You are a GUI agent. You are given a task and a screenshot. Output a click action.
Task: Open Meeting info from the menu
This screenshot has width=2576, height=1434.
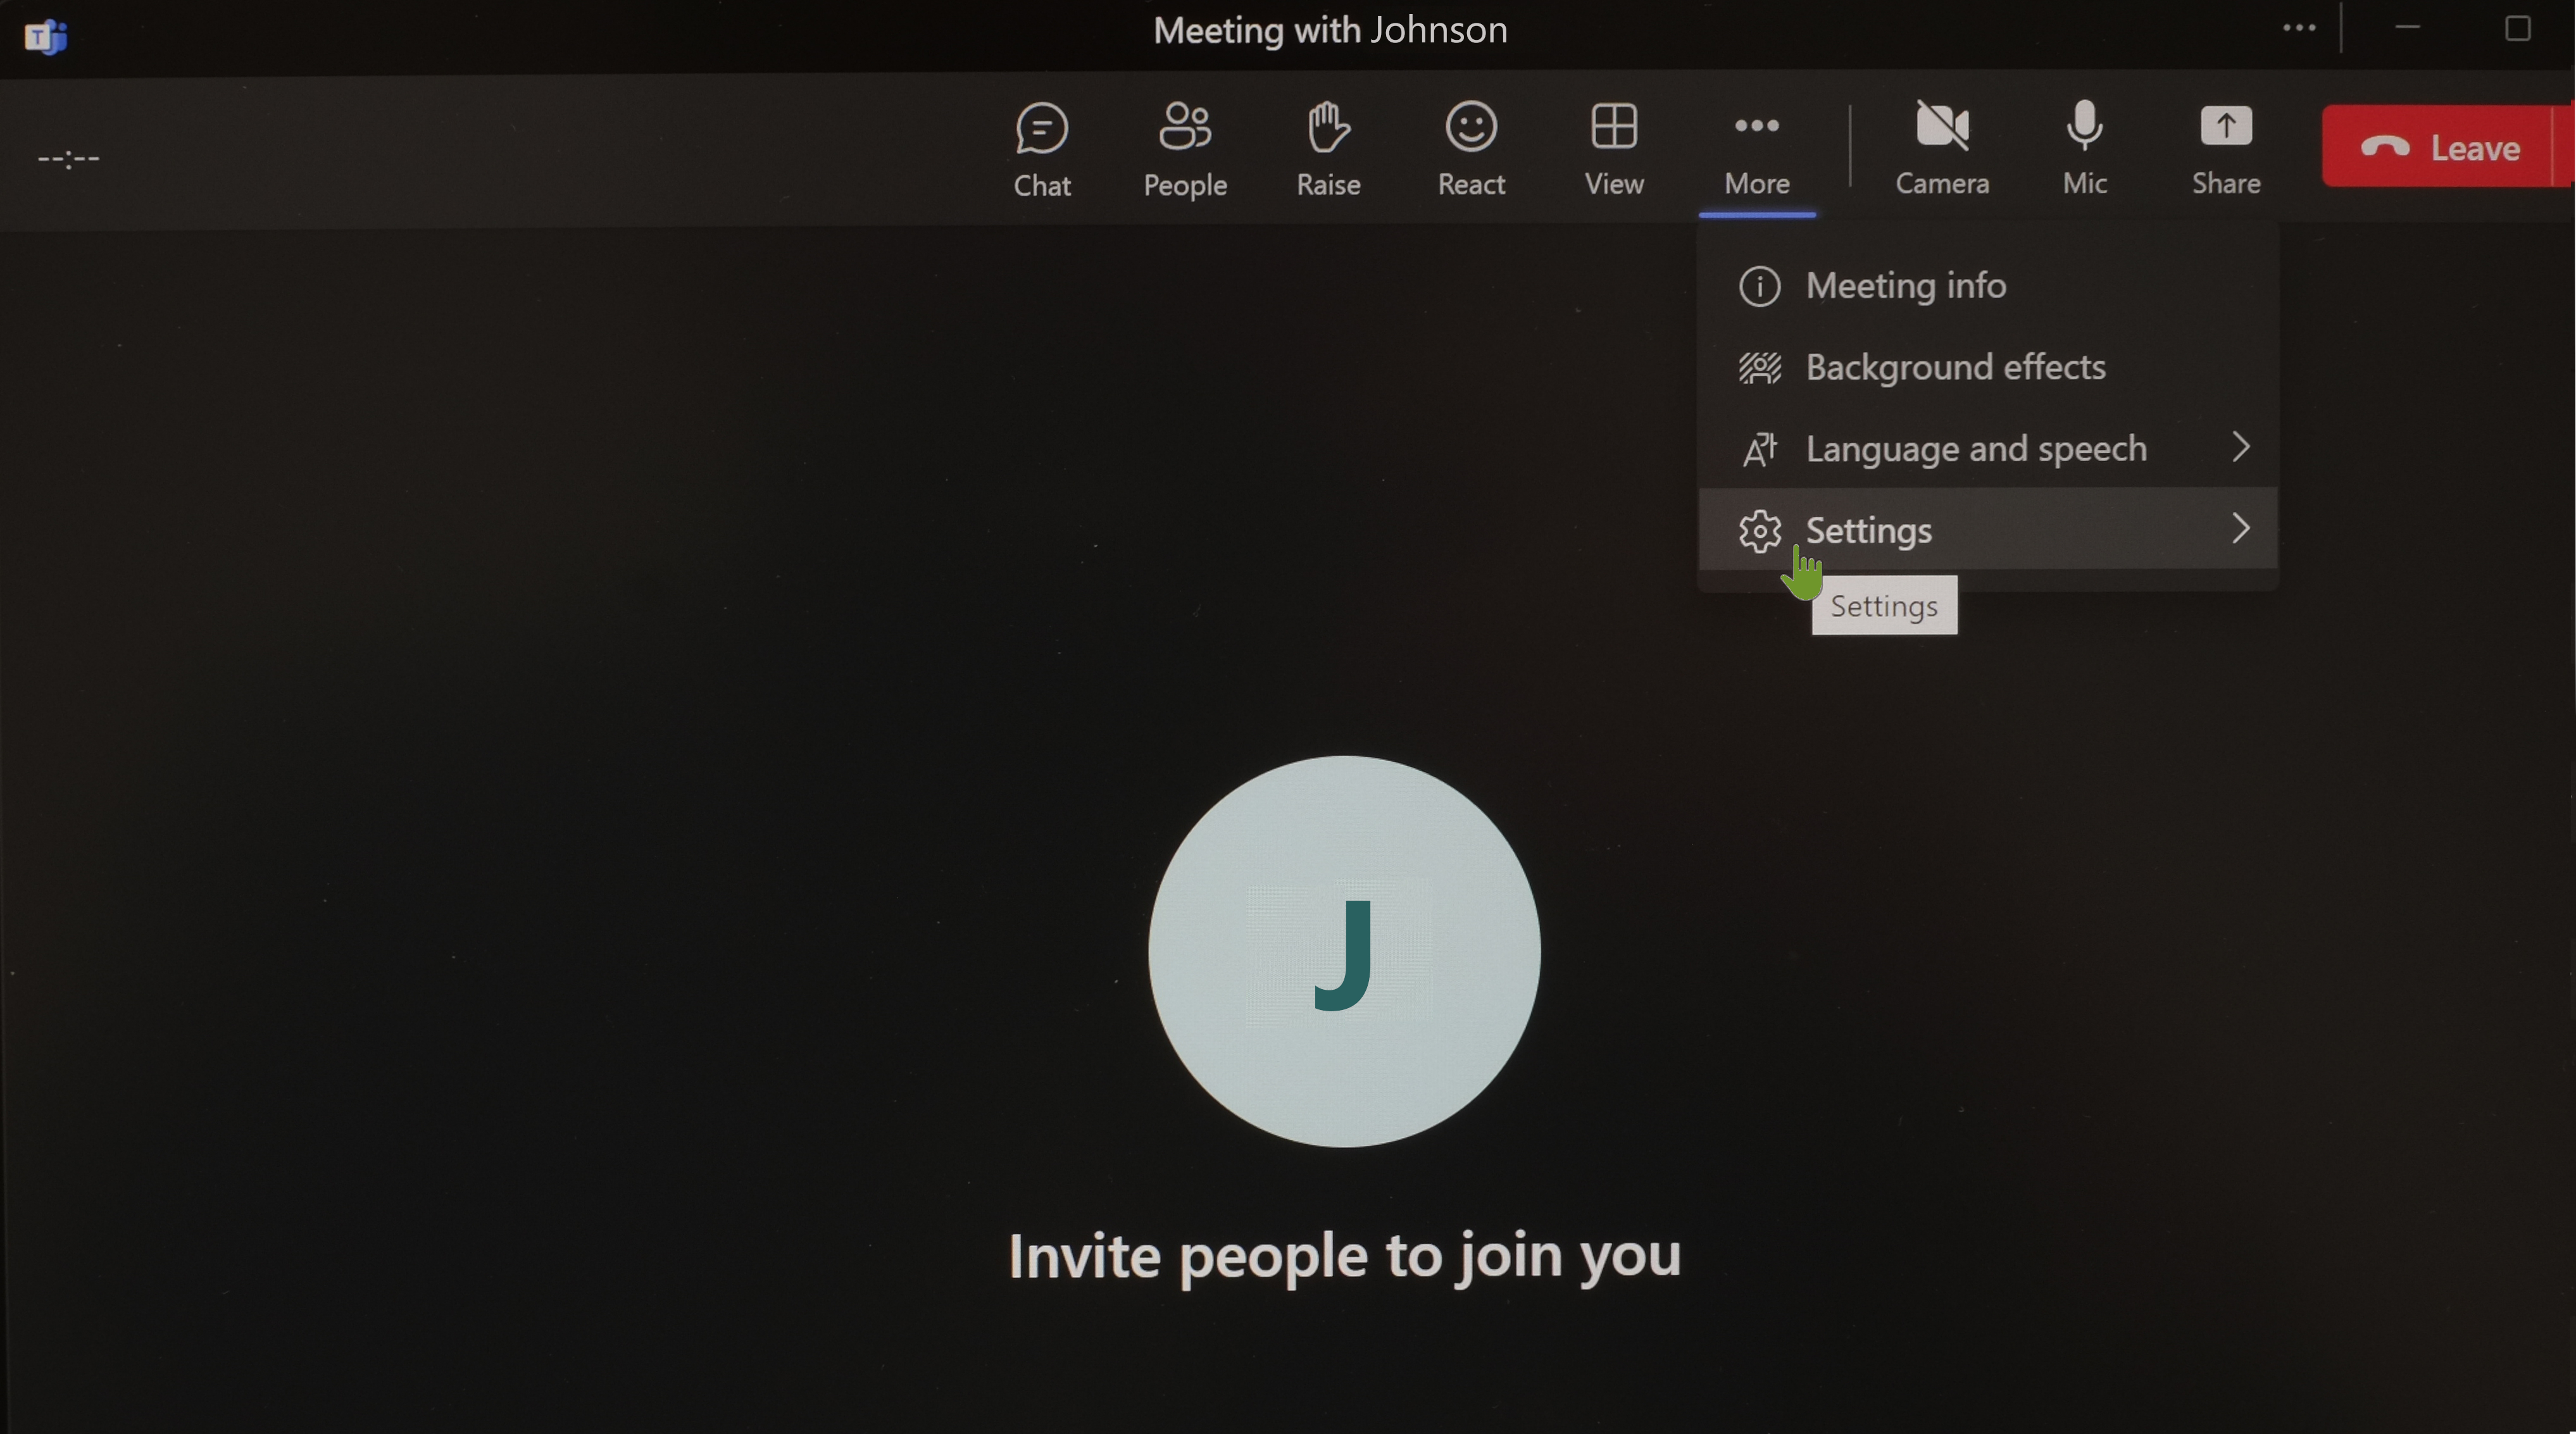[1987, 286]
